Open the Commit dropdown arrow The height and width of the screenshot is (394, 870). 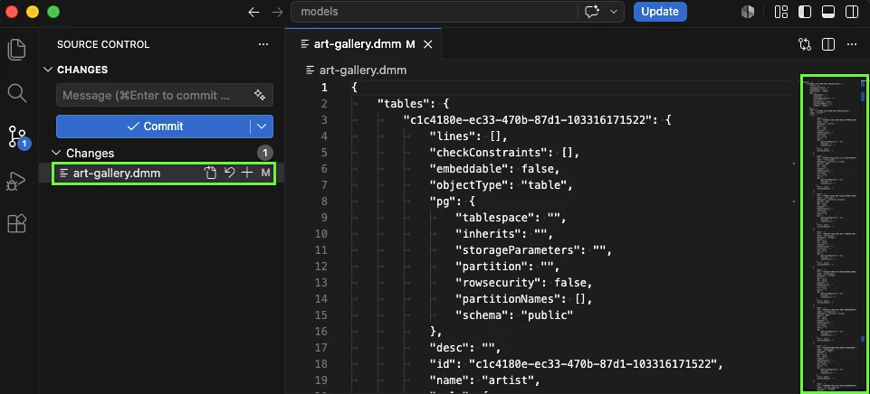tap(262, 127)
